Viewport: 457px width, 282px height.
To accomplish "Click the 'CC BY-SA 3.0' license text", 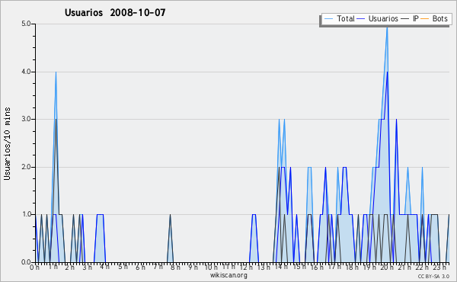I will pyautogui.click(x=433, y=276).
